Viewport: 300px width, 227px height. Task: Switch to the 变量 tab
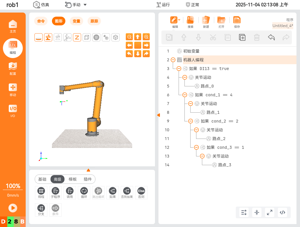(x=76, y=21)
